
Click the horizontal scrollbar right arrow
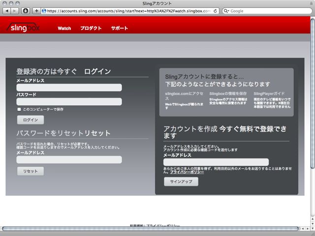pyautogui.click(x=308, y=229)
